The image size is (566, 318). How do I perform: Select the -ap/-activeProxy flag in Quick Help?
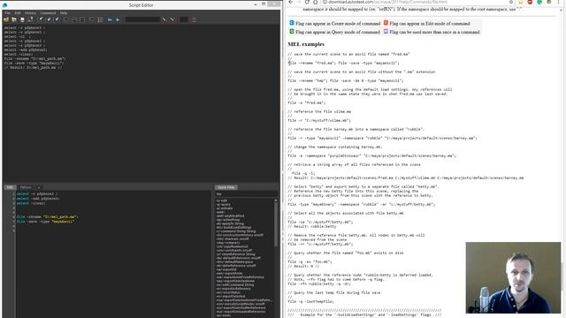point(228,220)
